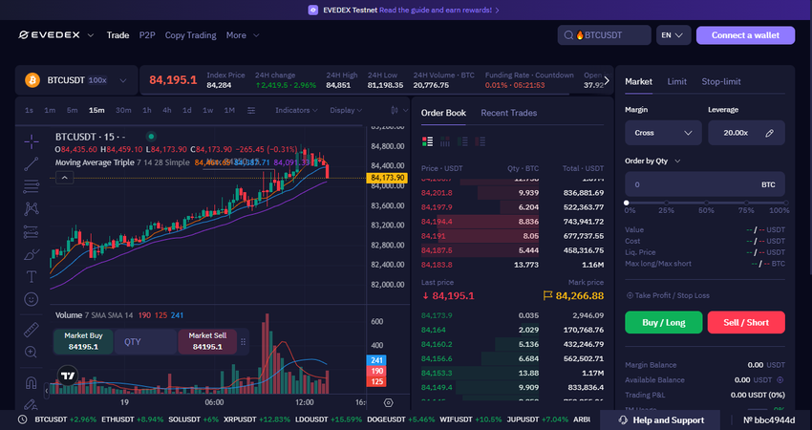Viewport: 812px width, 430px height.
Task: Click the Bitcoin coin icon
Action: point(32,80)
